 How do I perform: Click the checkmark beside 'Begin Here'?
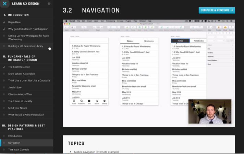click(4, 22)
